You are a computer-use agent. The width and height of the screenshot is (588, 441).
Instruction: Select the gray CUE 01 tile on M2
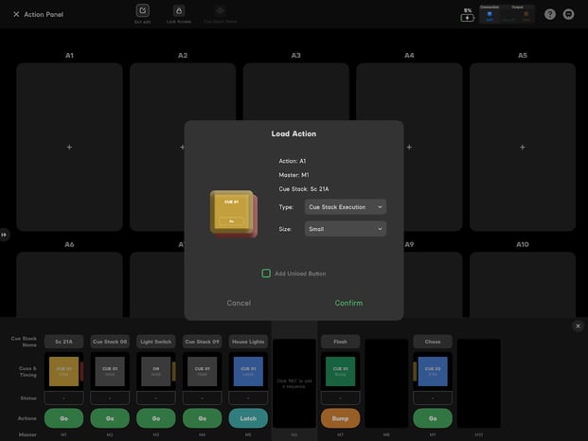click(x=110, y=371)
